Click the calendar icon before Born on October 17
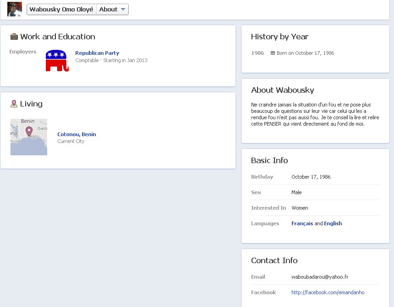The width and height of the screenshot is (394, 307). 273,53
